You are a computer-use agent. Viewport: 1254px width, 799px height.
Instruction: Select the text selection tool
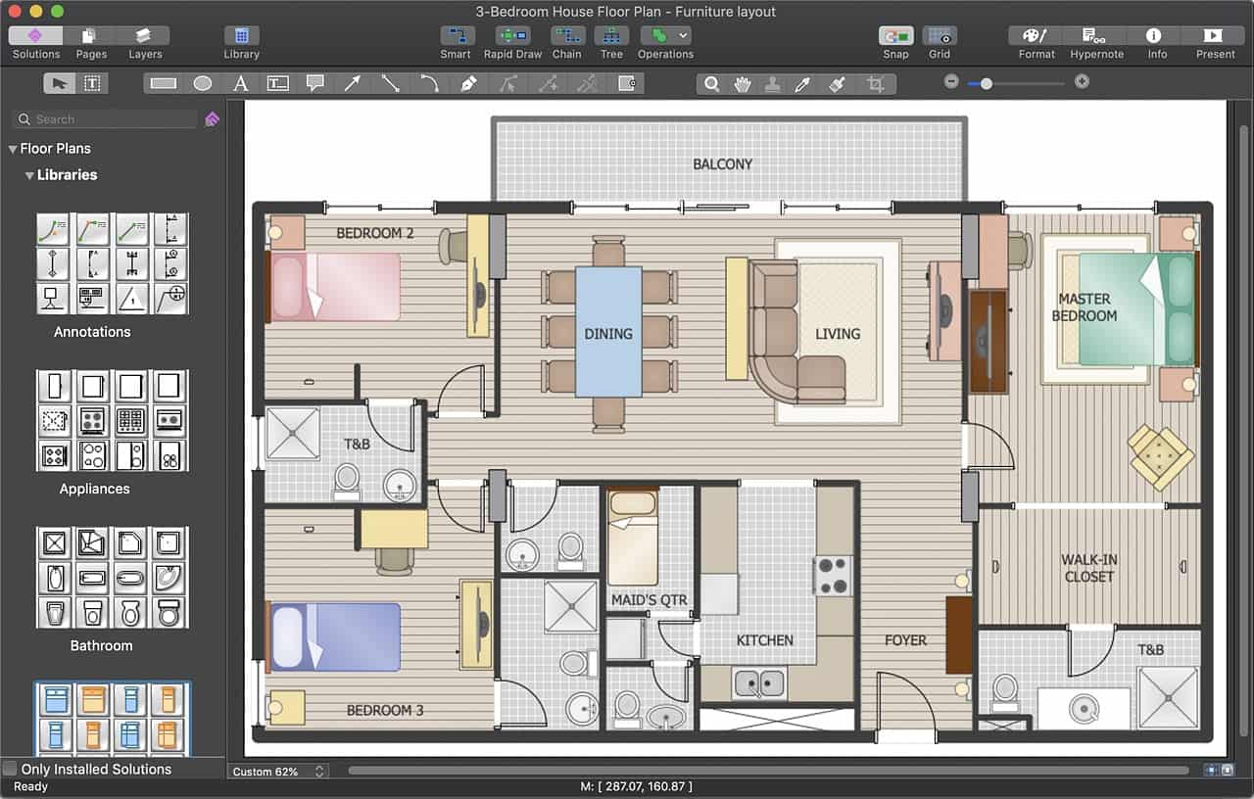pos(92,84)
